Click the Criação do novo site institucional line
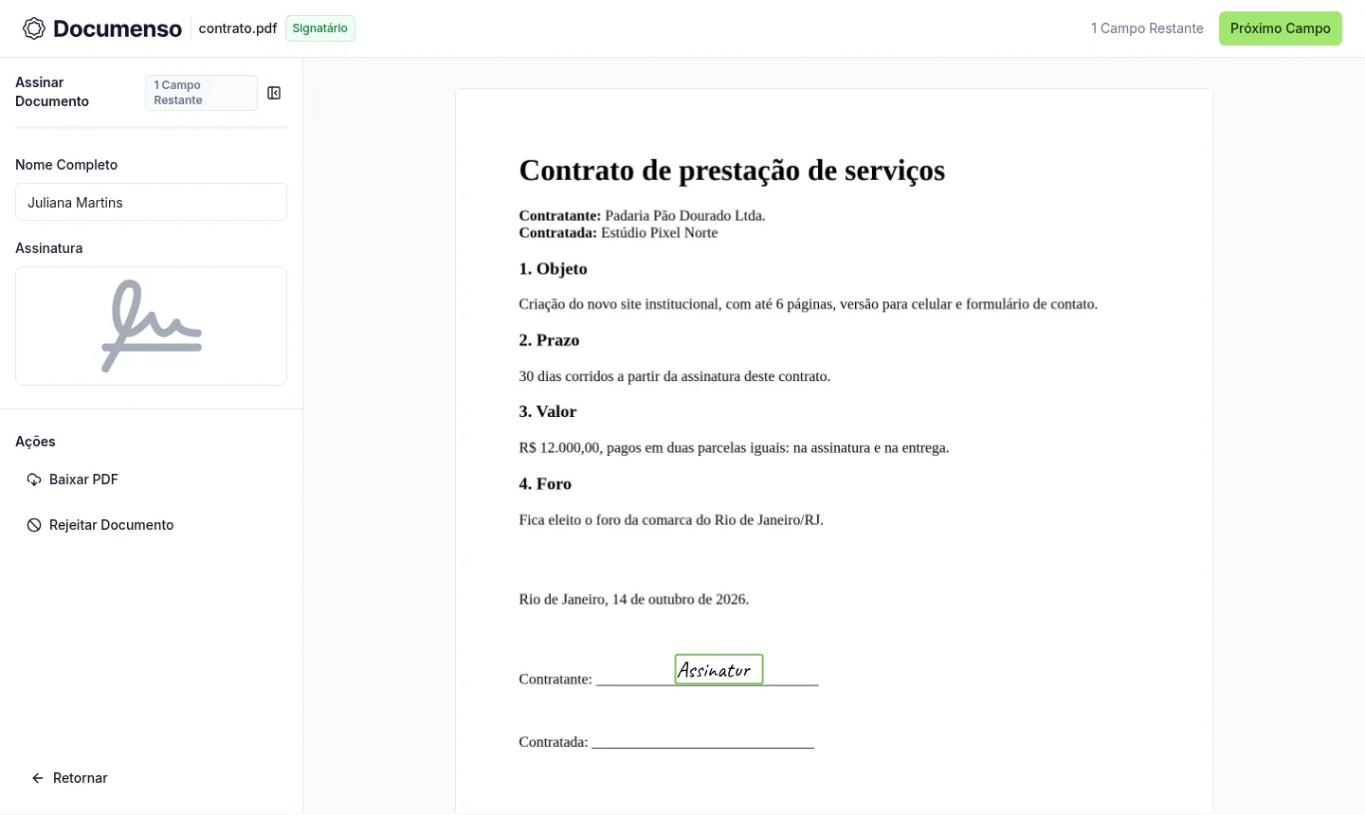The image size is (1365, 815). [809, 304]
